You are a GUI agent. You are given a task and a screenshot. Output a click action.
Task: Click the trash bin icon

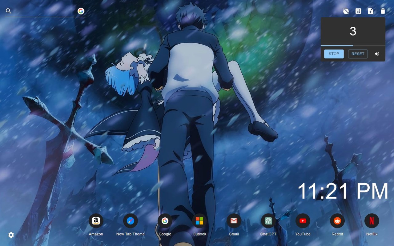tap(383, 11)
